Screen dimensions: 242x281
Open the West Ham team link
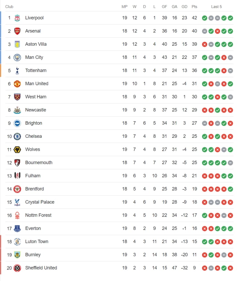click(x=36, y=97)
